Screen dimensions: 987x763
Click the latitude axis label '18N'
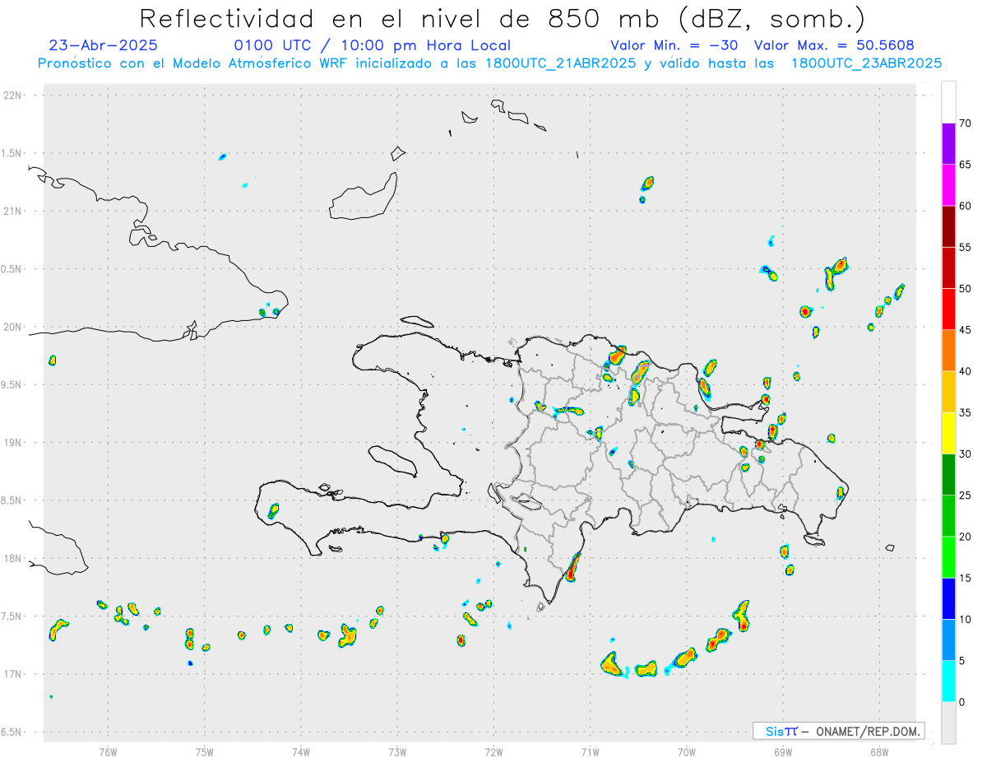(14, 558)
